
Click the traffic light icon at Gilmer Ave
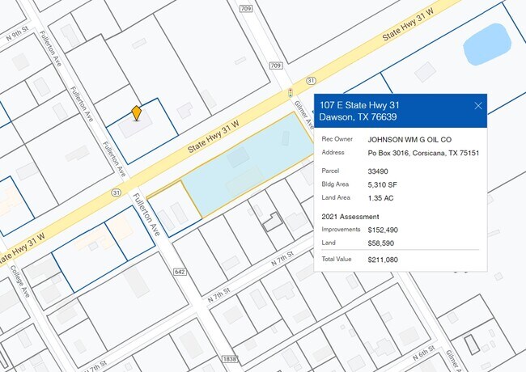(291, 93)
